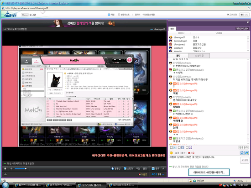The height and width of the screenshot is (188, 251).
Task: Open the boxed ad banner below chat
Action: (x=209, y=172)
